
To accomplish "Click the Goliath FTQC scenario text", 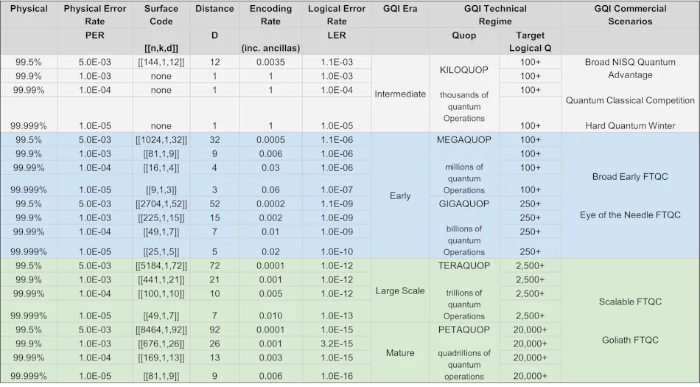I will (630, 340).
